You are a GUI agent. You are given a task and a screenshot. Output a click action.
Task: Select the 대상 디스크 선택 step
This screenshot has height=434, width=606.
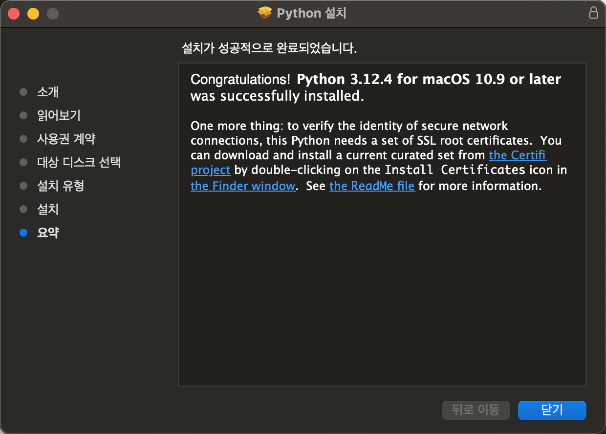click(x=79, y=162)
